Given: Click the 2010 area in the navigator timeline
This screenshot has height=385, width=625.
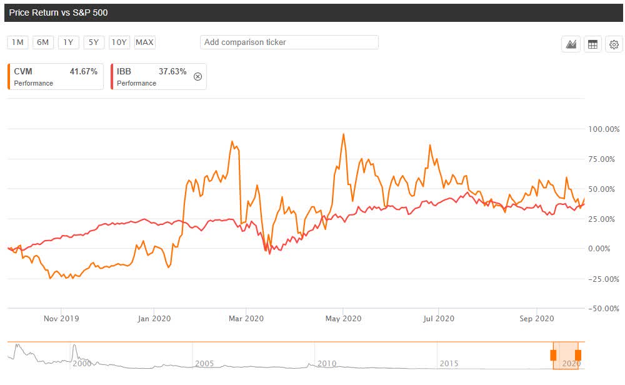Looking at the screenshot, I should [326, 362].
